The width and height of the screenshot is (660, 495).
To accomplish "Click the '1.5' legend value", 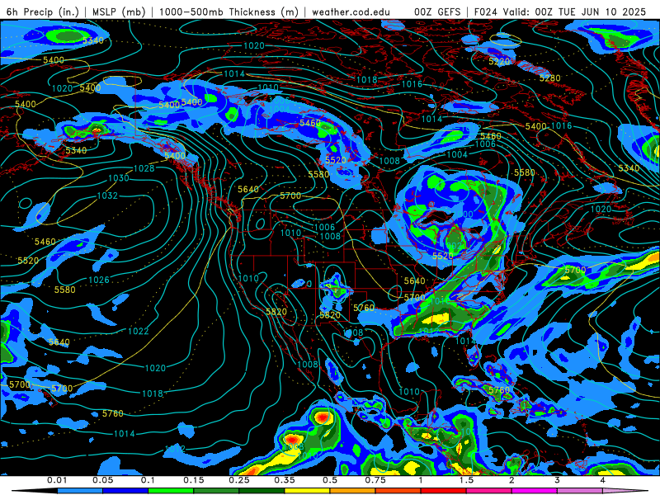I will coord(466,480).
